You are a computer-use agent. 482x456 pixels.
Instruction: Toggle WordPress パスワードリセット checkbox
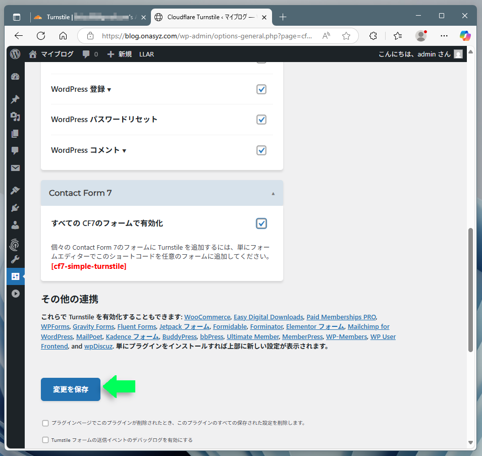tap(261, 120)
